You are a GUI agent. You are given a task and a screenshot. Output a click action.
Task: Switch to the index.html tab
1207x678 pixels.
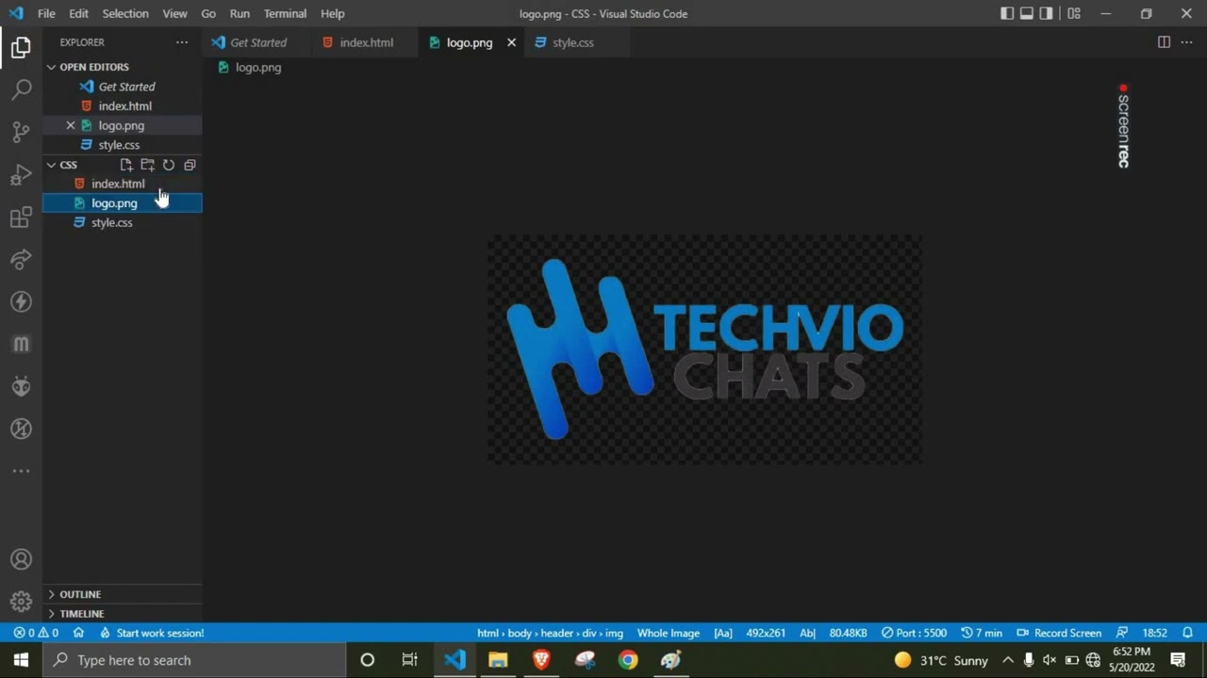point(364,42)
